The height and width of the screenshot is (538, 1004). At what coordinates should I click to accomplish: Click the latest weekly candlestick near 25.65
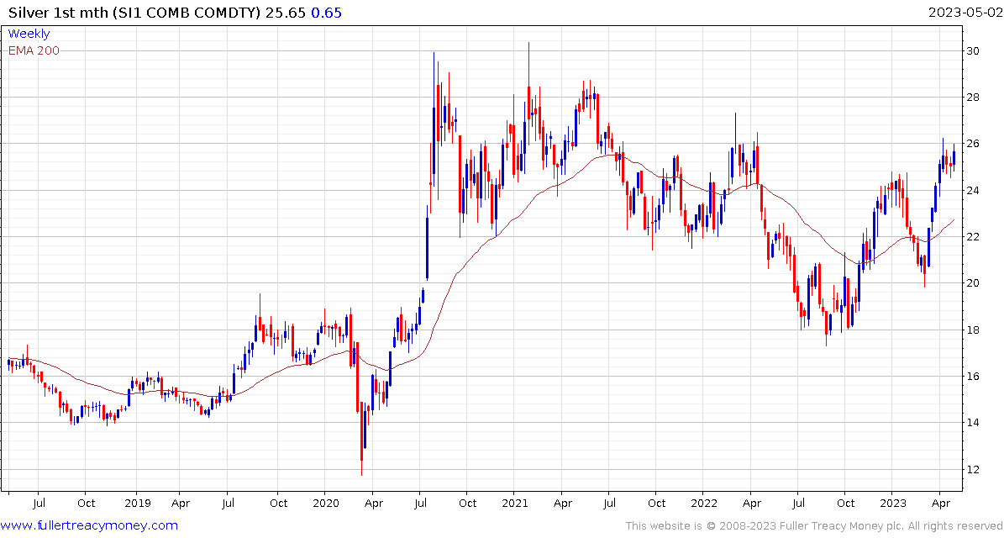[x=954, y=157]
